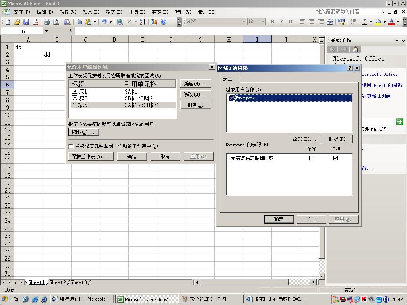The width and height of the screenshot is (407, 305).
Task: Expand the Font Color arrow
Action: click(x=398, y=22)
